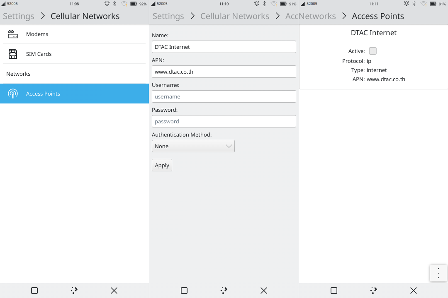Tap the square task switcher icon in right screen
Viewport: 448px width, 298px height.
(x=334, y=291)
